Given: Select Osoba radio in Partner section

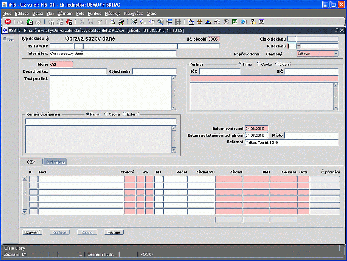Looking at the screenshot, I should tap(258, 64).
